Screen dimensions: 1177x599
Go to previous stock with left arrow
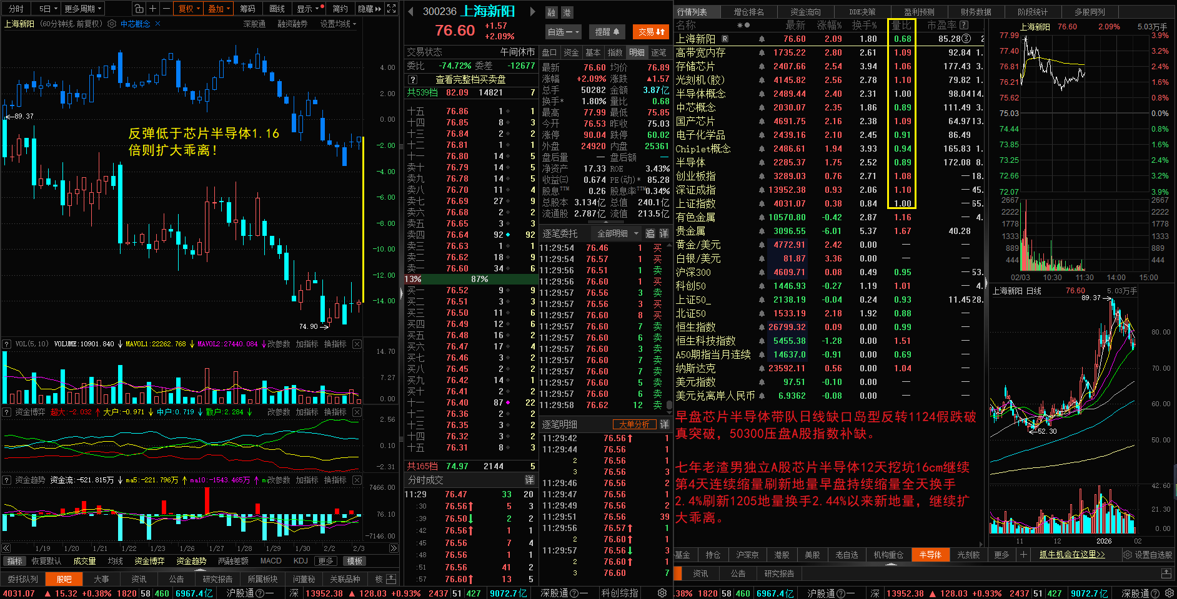(x=411, y=11)
